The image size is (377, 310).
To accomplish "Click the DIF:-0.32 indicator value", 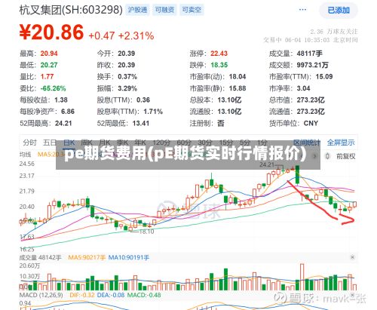I will [82, 295].
